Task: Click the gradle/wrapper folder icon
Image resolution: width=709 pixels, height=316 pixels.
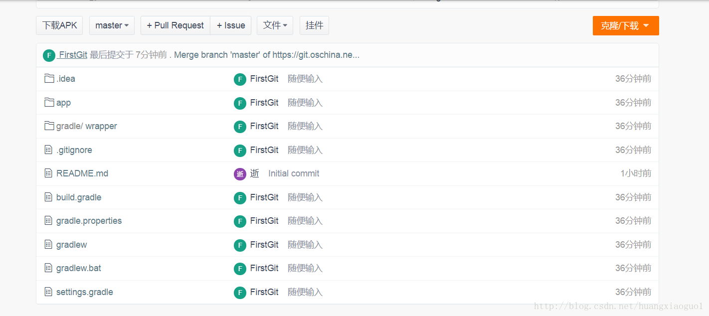Action: [49, 126]
